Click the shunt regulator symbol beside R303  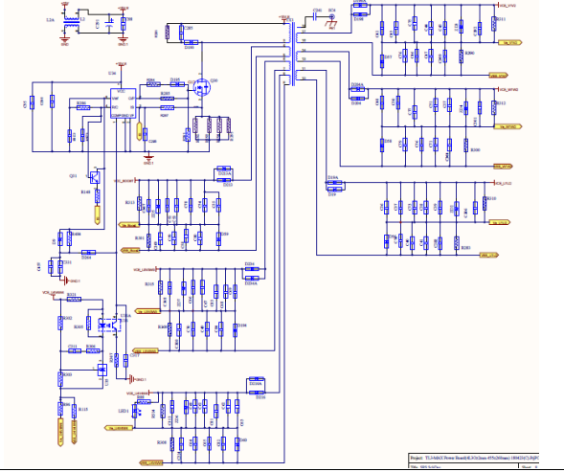click(102, 370)
